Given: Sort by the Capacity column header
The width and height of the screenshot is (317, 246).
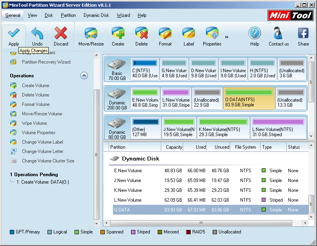Looking at the screenshot, I should point(172,147).
